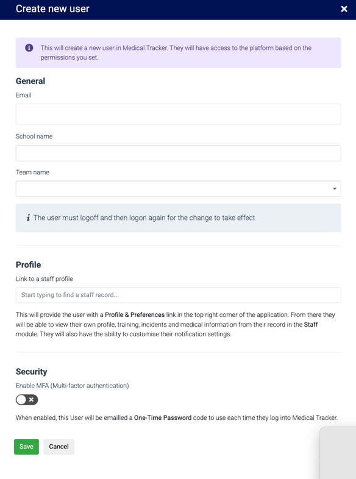Focus the Email input field
The image size is (356, 479).
click(179, 114)
